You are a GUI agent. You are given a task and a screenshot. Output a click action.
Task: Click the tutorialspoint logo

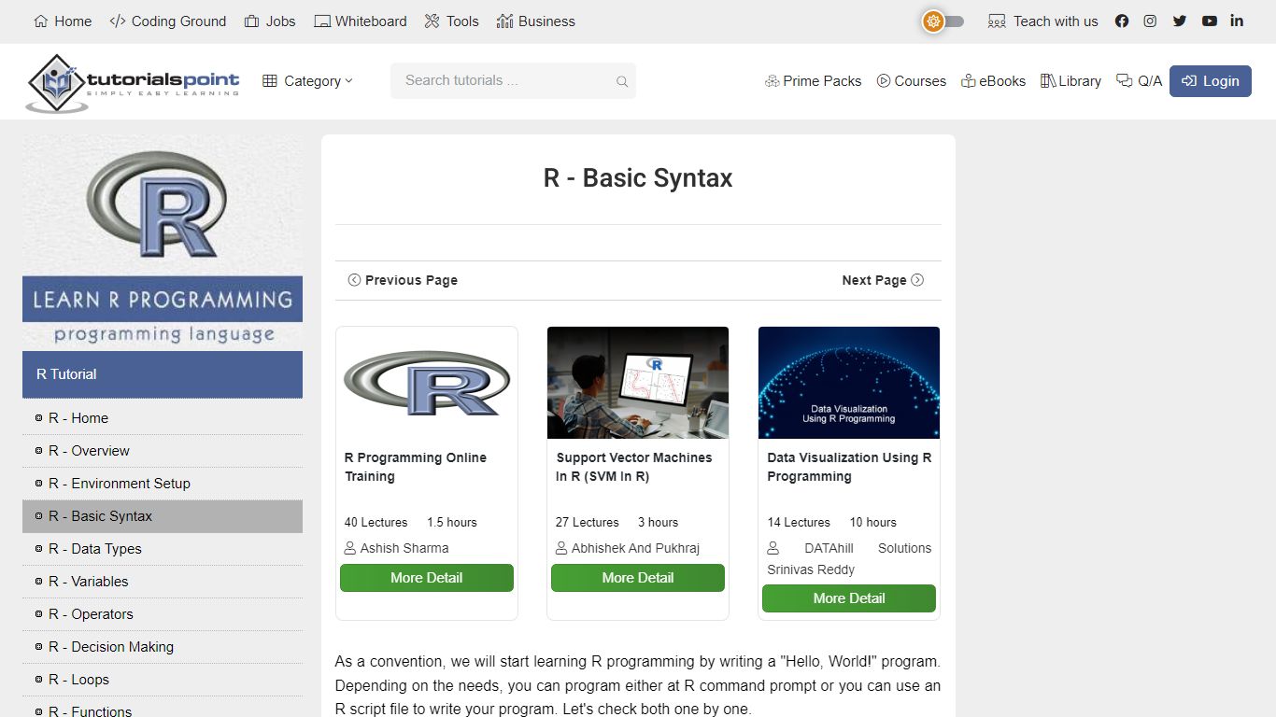(133, 82)
